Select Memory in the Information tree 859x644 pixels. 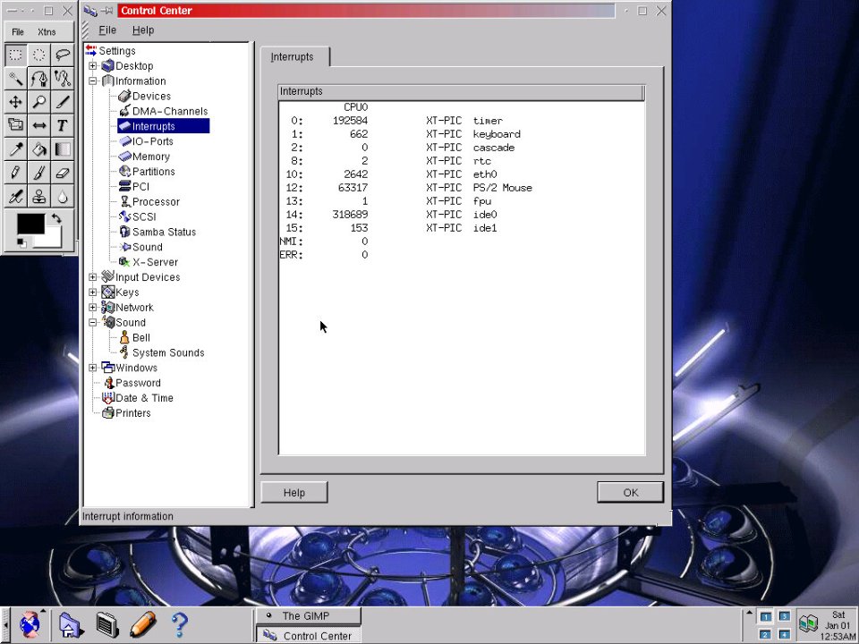150,157
